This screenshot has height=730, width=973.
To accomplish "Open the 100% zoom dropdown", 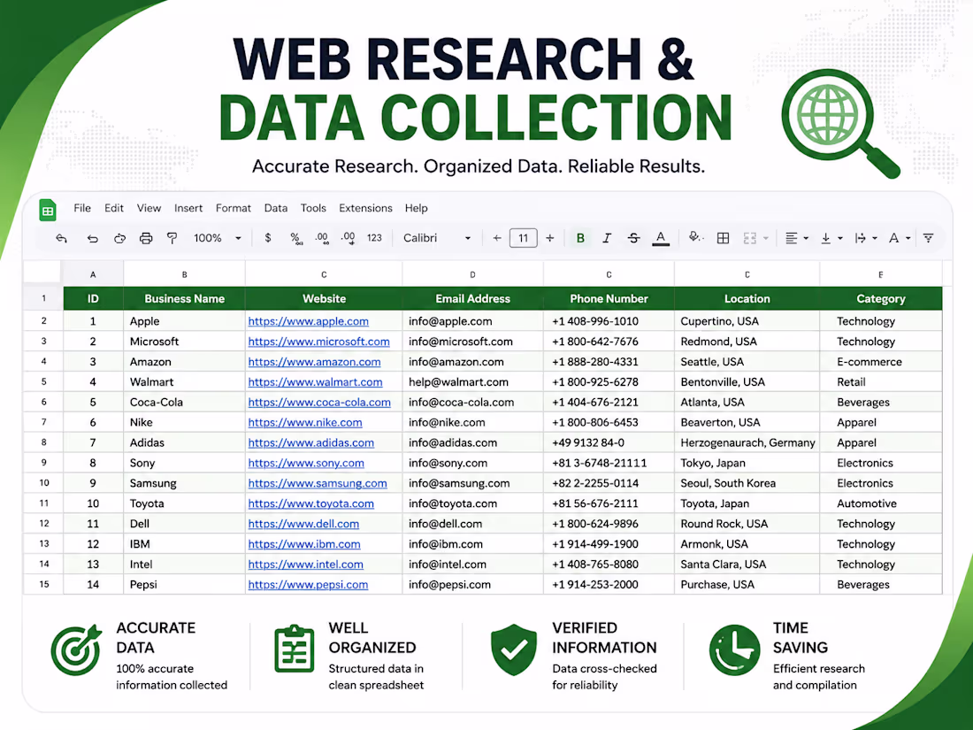I will 218,238.
